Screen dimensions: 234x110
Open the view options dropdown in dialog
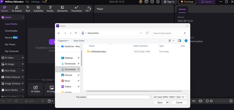coord(173,41)
